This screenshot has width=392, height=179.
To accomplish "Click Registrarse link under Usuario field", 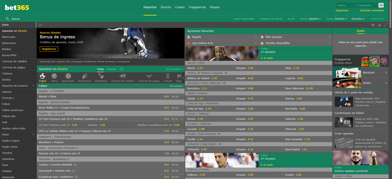I will coord(342,10).
